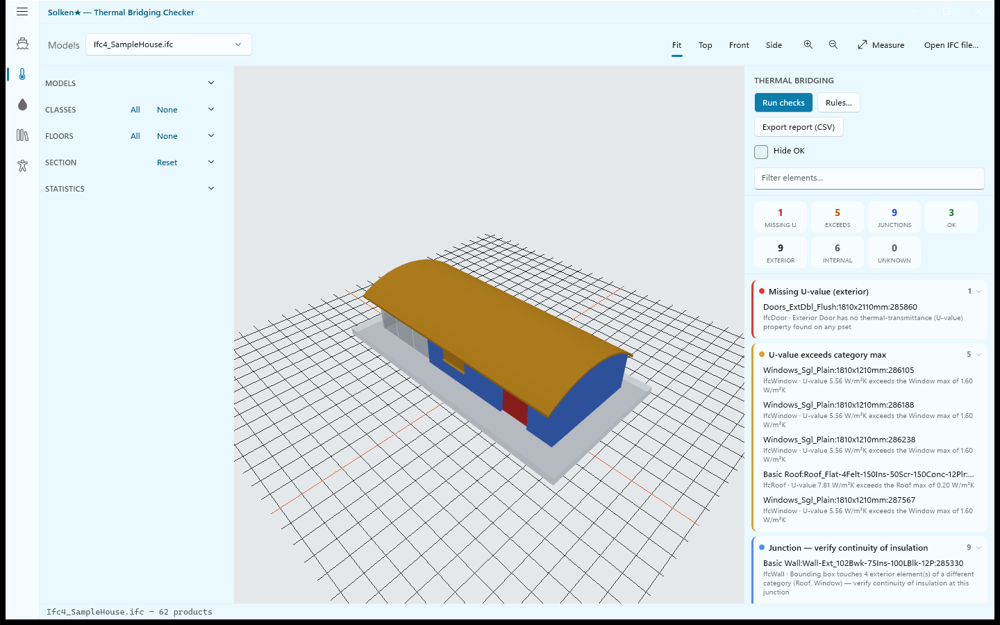Screen dimensions: 1000x625
Task: Collapse the U-value exceeds group
Action: 978,355
